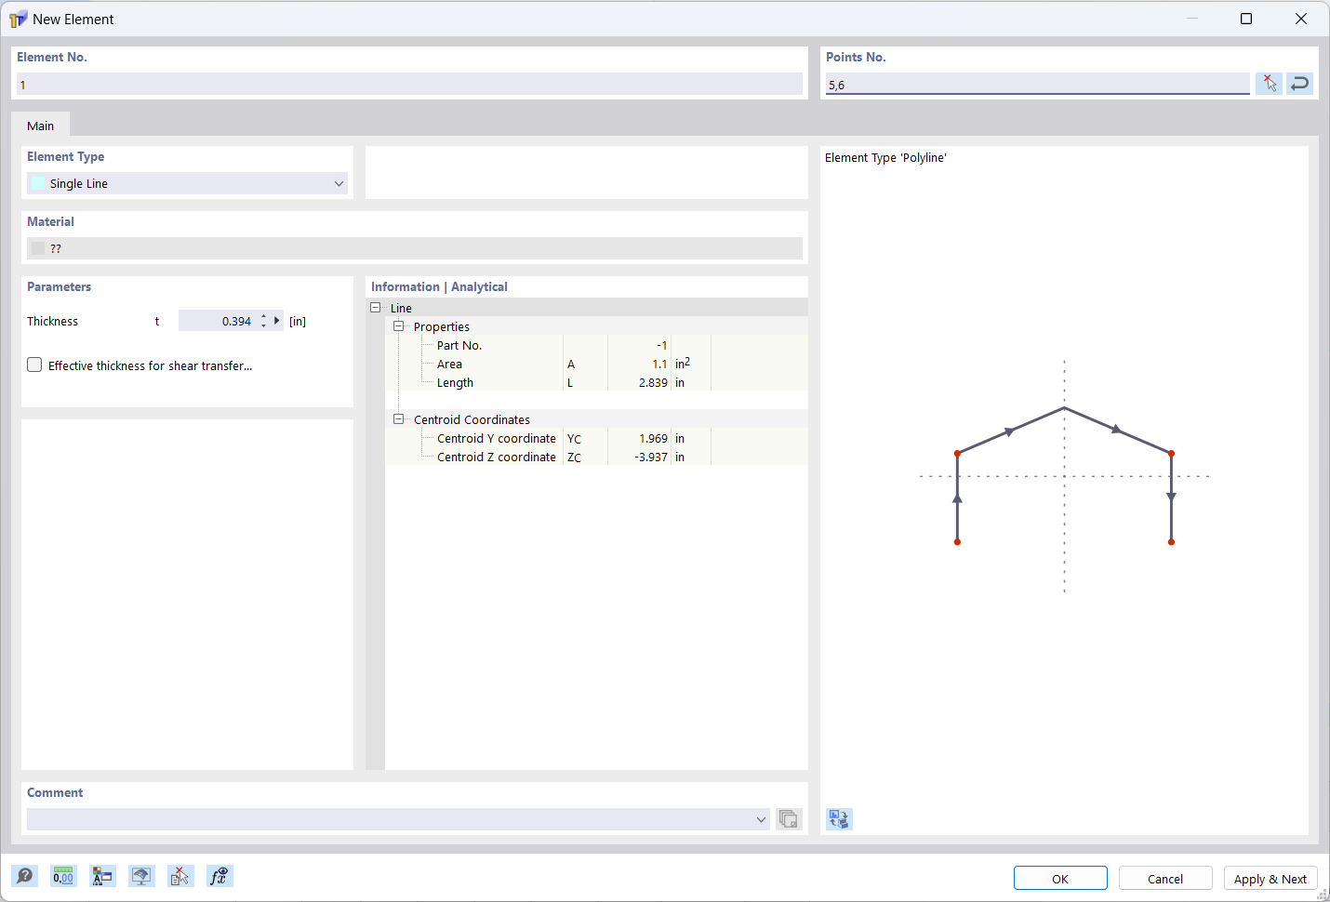Click the Points No. input field
1330x902 pixels.
coord(1038,84)
